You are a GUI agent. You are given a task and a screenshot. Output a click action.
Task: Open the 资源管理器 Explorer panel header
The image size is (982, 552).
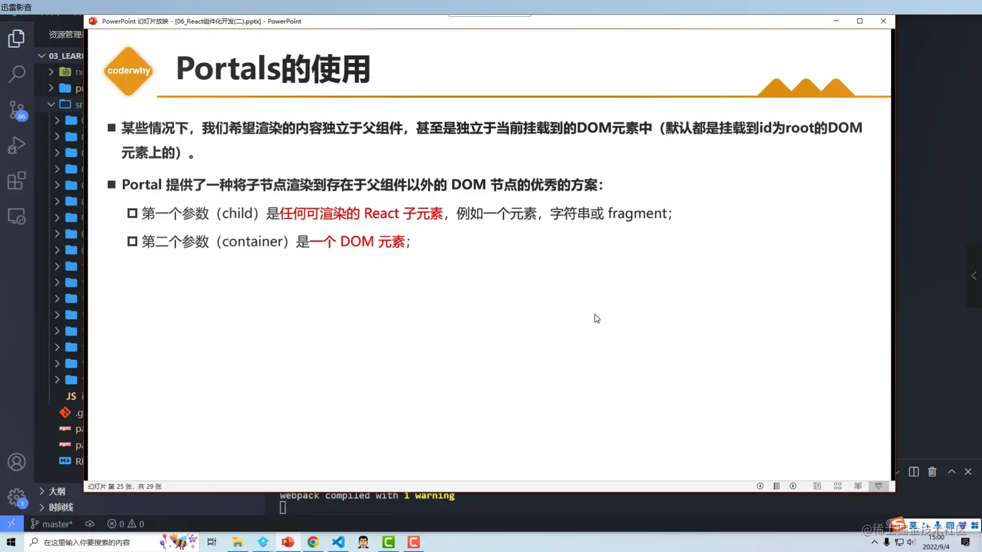(65, 34)
